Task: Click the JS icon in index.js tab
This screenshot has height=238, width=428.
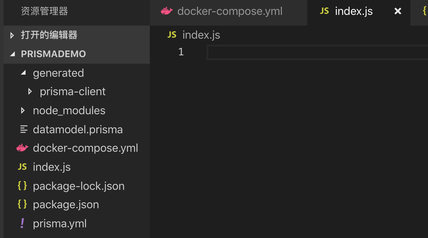Action: coord(324,11)
